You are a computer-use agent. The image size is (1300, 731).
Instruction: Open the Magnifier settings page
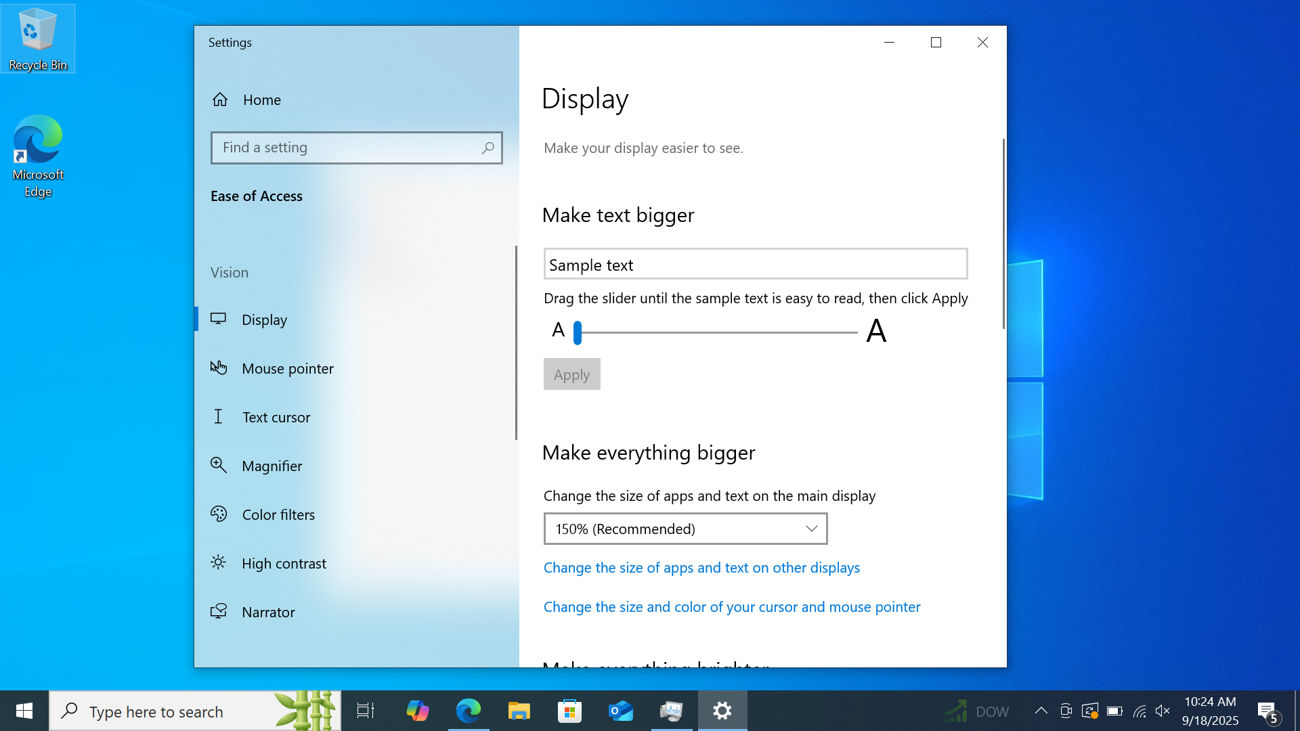(x=272, y=466)
